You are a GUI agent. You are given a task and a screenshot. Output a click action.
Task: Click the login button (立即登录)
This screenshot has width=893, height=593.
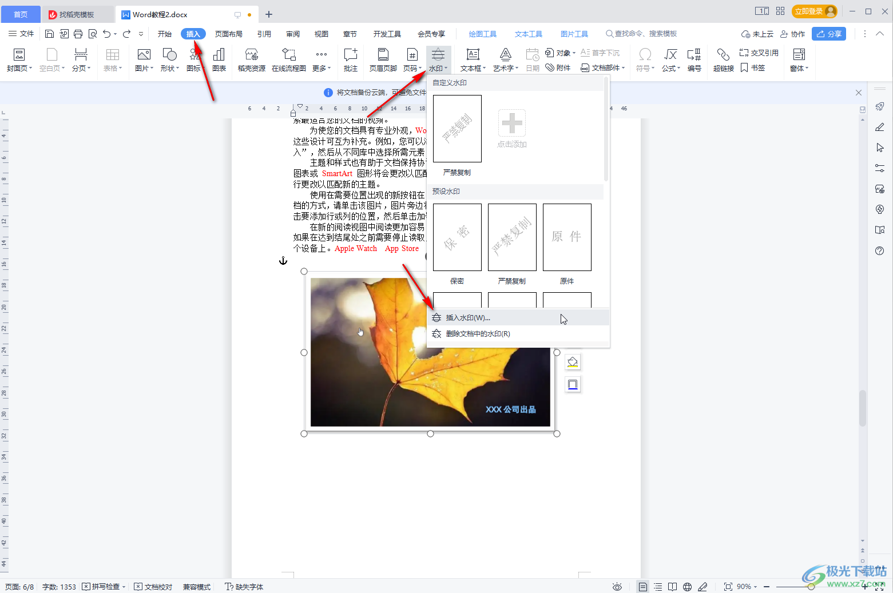coord(815,11)
